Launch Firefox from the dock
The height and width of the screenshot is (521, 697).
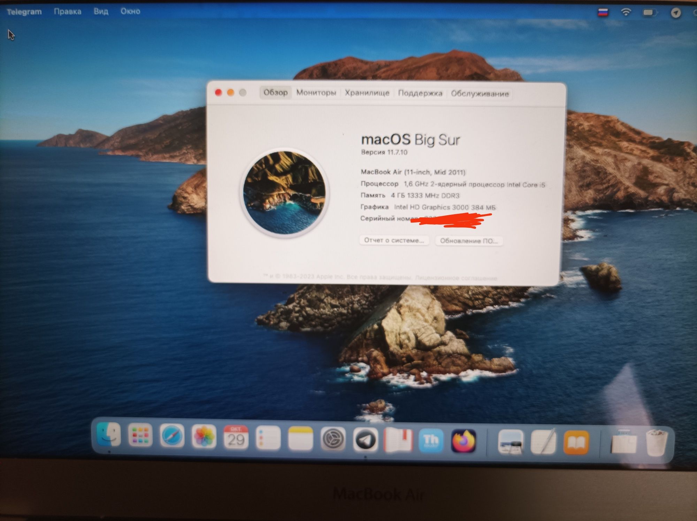[464, 441]
